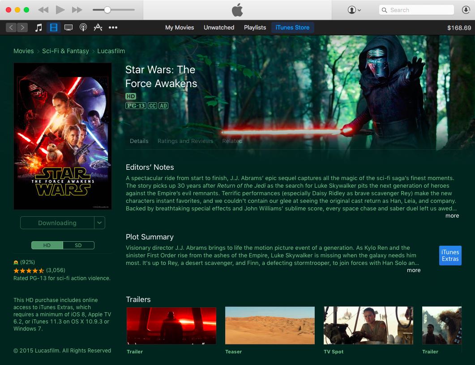Expand the dropdown arrow beside Downloading
475x365 pixels.
coord(100,223)
